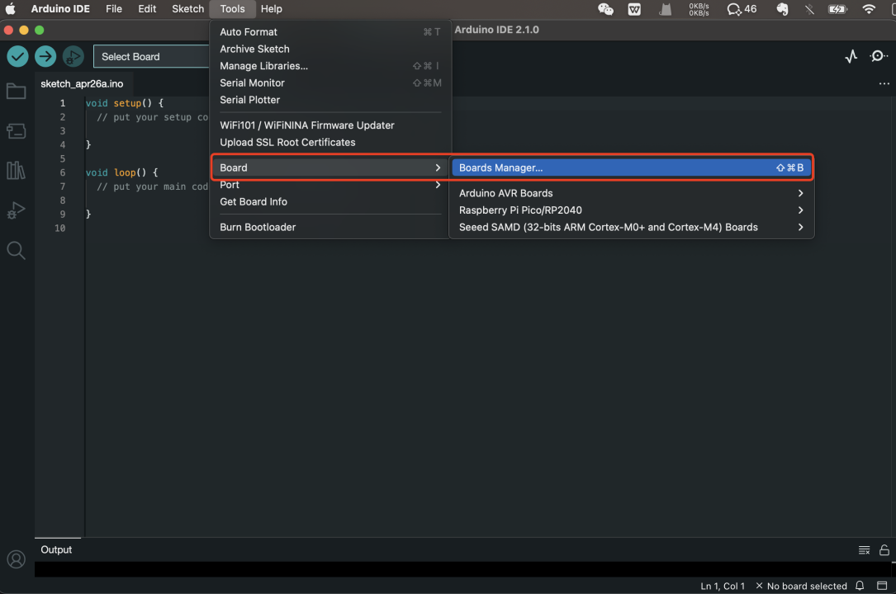Click the Apple logo menu
Image resolution: width=896 pixels, height=594 pixels.
tap(10, 8)
